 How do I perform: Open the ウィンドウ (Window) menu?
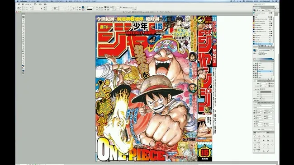pyautogui.click(x=87, y=1)
